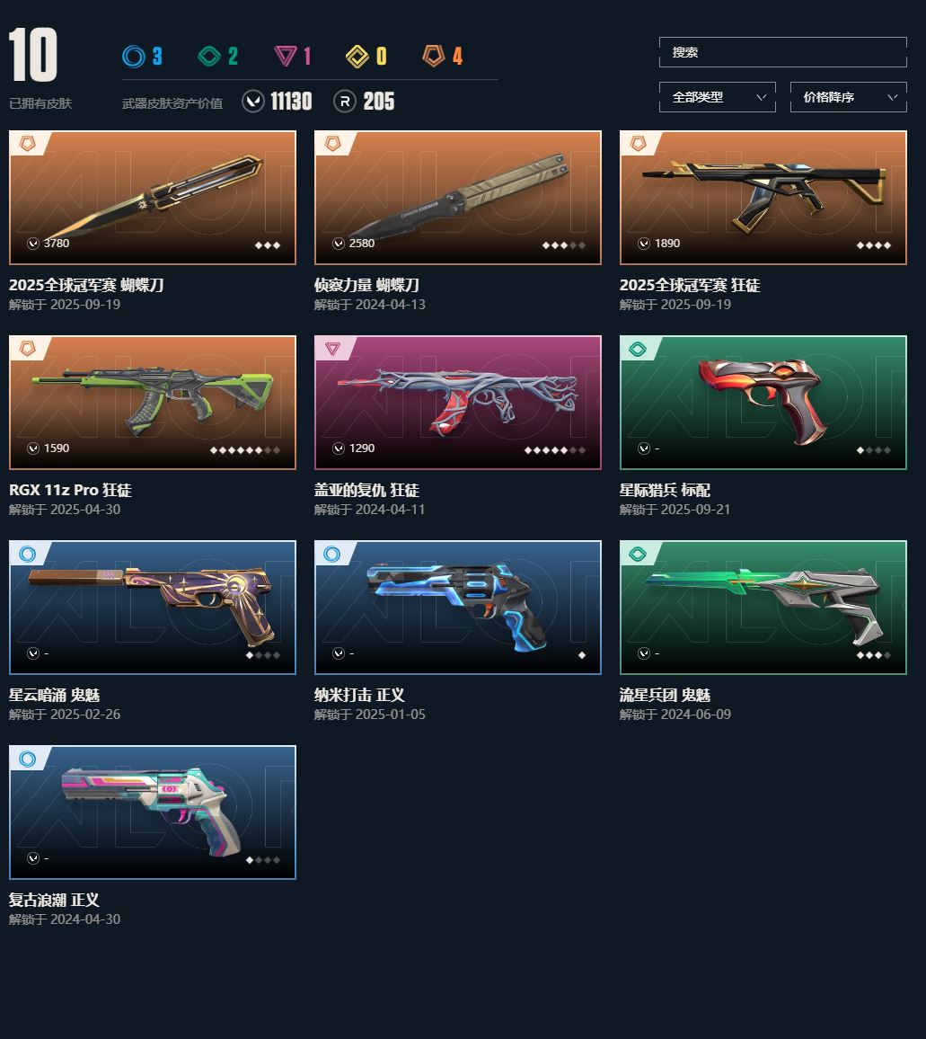Image resolution: width=926 pixels, height=1039 pixels.
Task: Select the 2025全球冠军赛 蝴蝶刀 skin card
Action: click(x=153, y=198)
